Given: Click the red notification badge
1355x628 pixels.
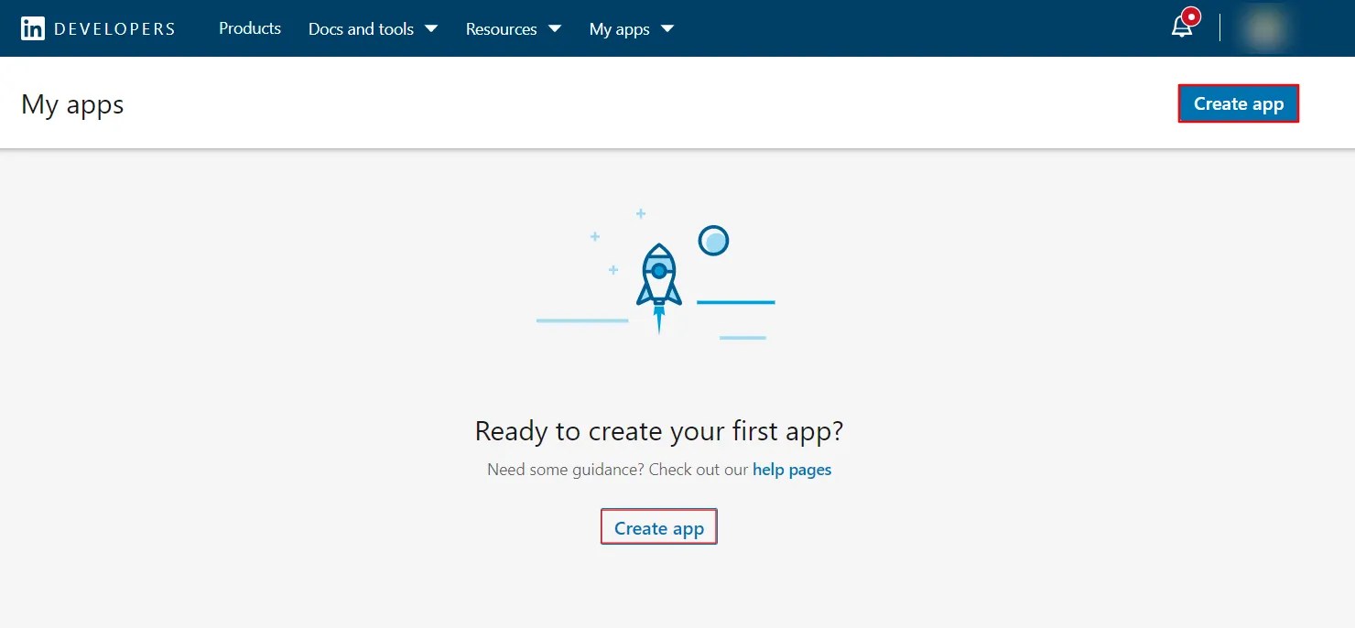Looking at the screenshot, I should click(x=1190, y=16).
